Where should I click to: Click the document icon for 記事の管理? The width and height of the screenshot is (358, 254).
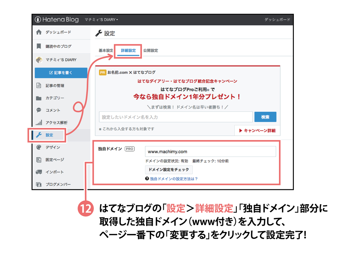click(x=39, y=86)
